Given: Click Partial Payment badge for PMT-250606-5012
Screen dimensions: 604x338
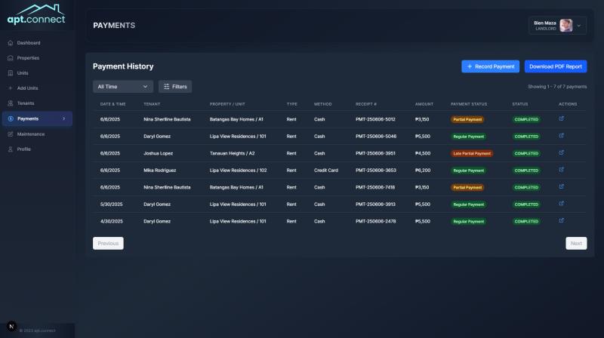Looking at the screenshot, I should pyautogui.click(x=467, y=120).
